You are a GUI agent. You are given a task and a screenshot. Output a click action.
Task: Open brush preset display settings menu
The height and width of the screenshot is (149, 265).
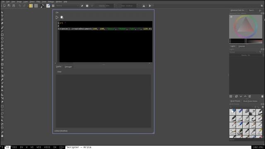click(x=263, y=107)
